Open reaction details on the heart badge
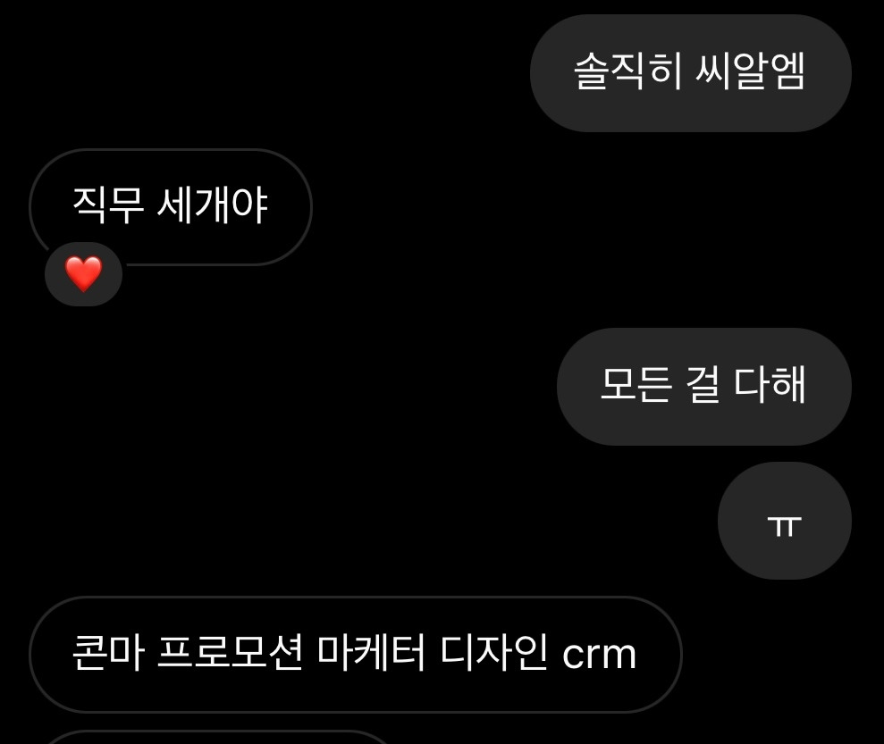 83,274
